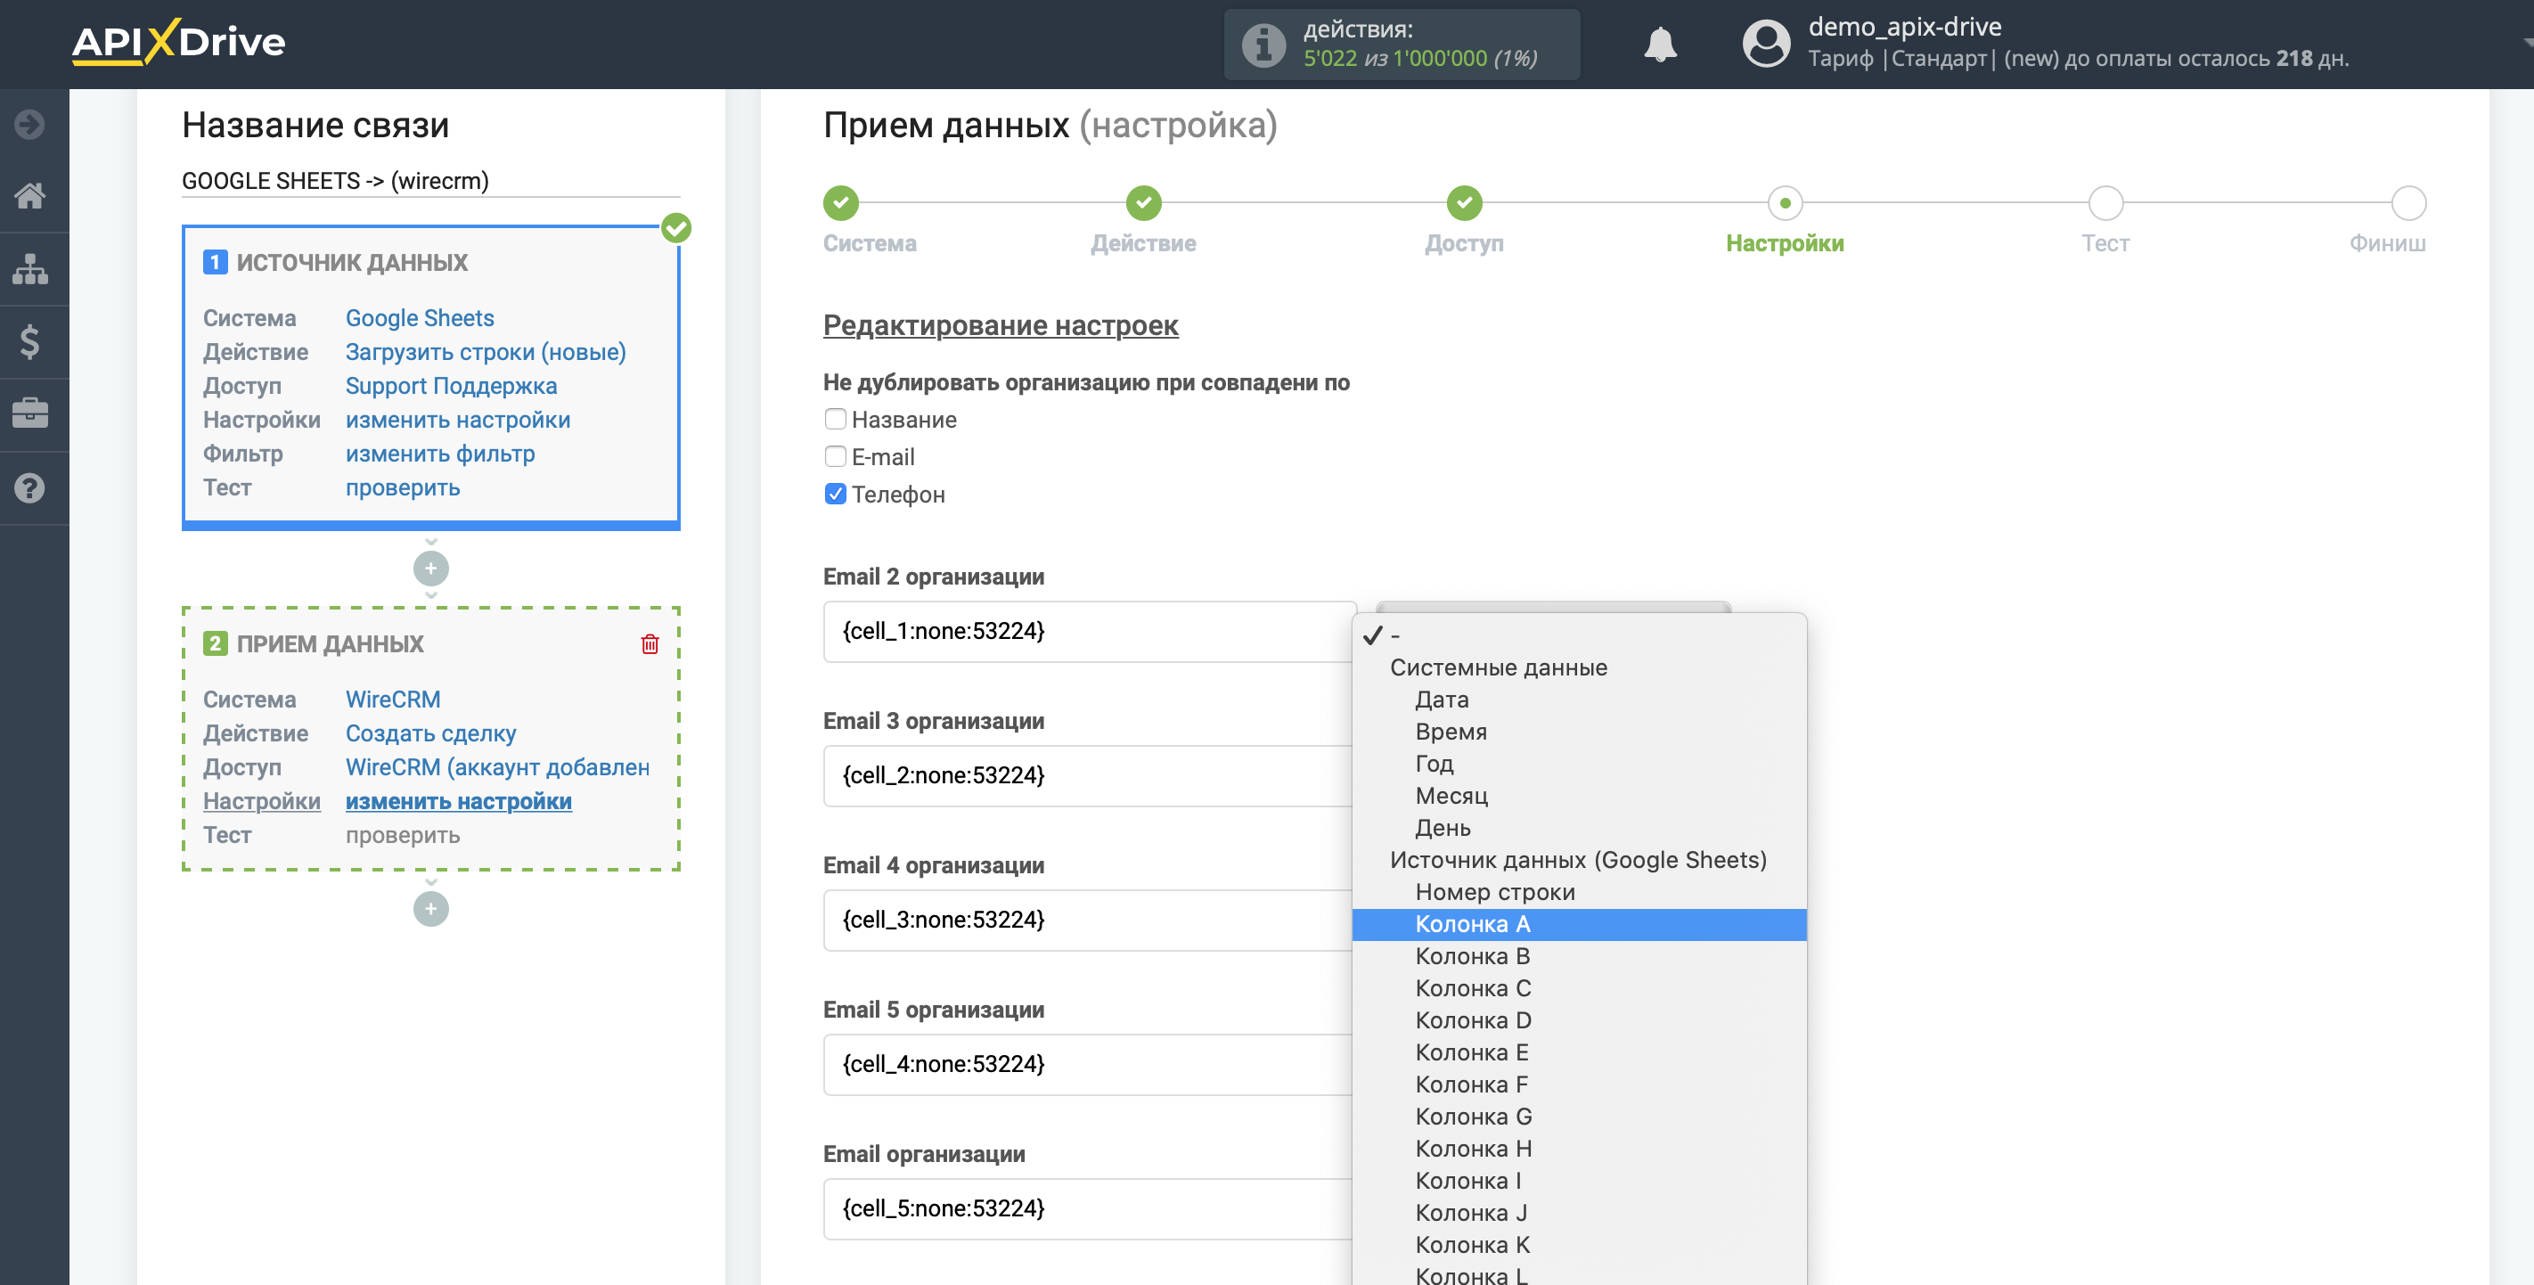Select Колонка A in dropdown
Screen dimensions: 2534x1285
(1579, 924)
